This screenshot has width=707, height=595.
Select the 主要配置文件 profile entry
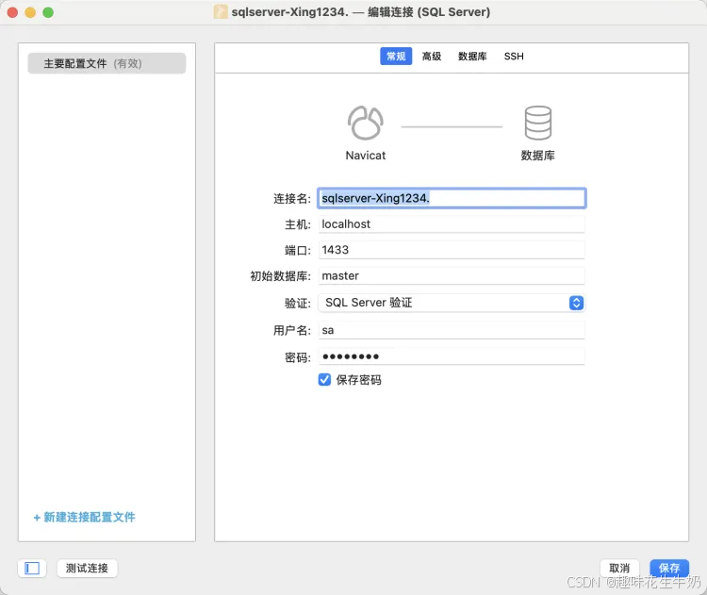pos(107,63)
